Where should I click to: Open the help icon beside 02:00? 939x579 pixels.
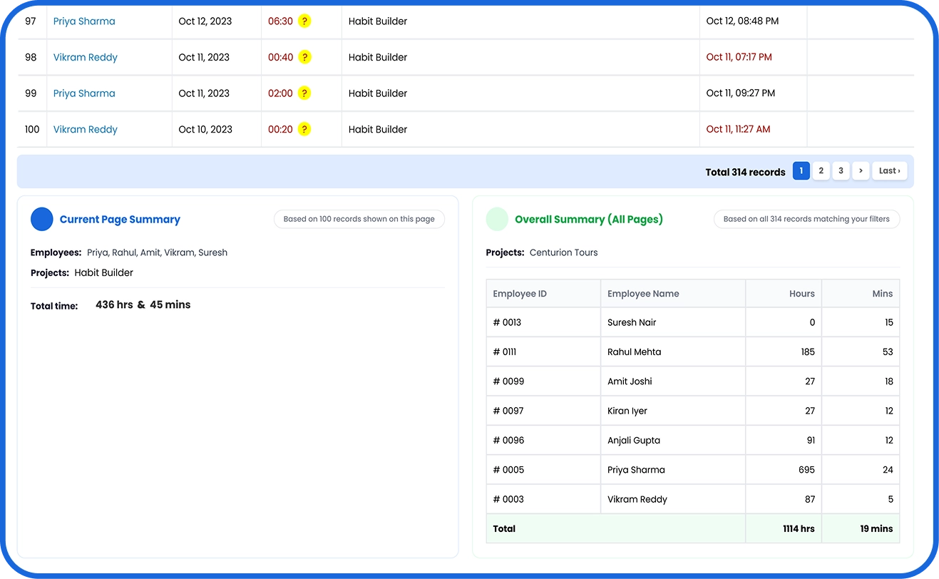coord(304,93)
